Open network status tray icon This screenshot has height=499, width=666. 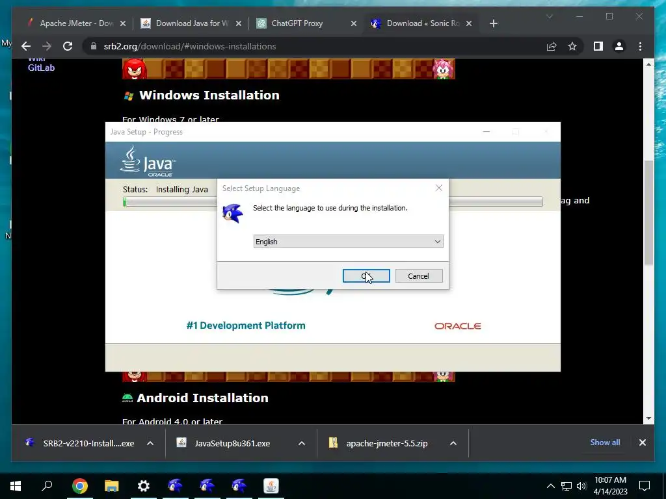click(566, 486)
